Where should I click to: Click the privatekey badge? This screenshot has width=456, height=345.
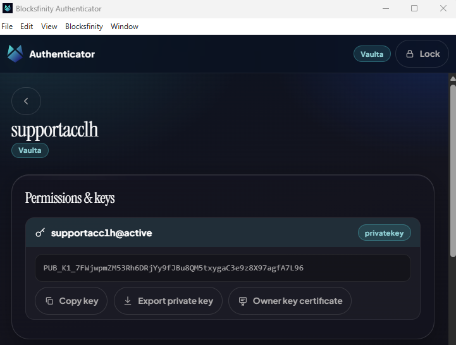(x=384, y=233)
